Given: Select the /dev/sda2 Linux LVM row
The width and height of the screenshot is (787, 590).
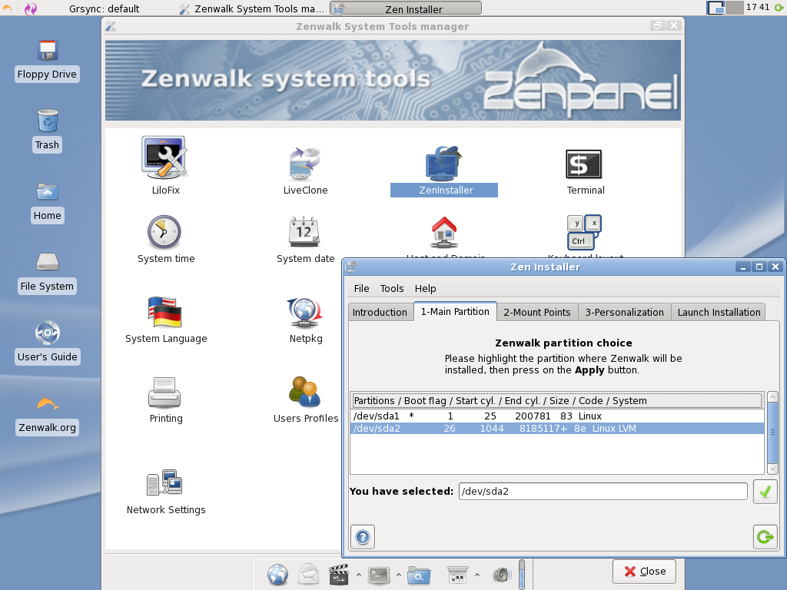Looking at the screenshot, I should pyautogui.click(x=557, y=429).
